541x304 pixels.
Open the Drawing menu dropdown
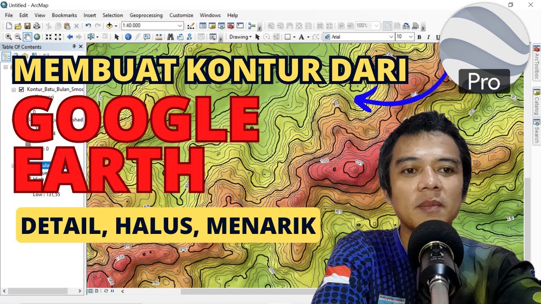coord(240,37)
